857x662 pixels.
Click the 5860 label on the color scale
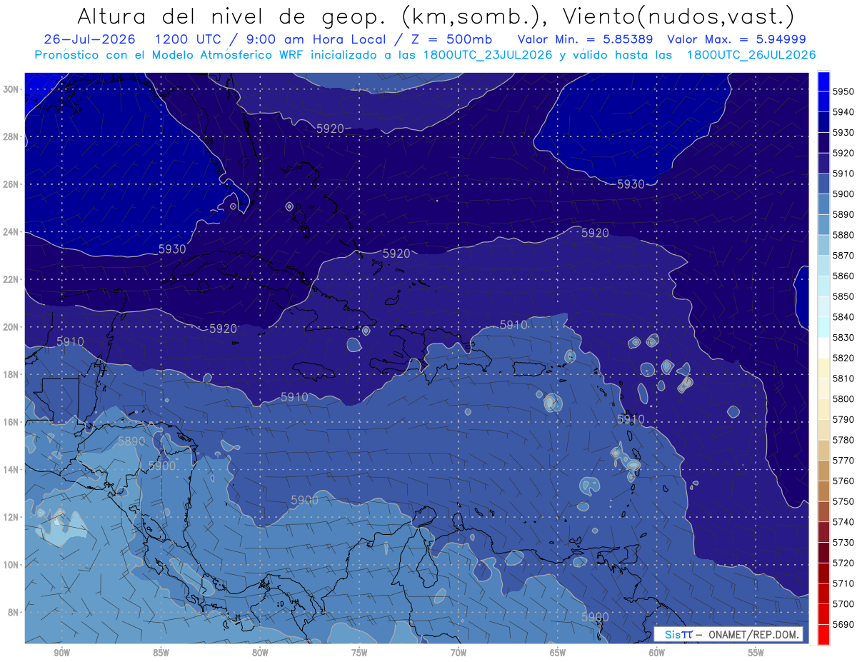pyautogui.click(x=843, y=276)
